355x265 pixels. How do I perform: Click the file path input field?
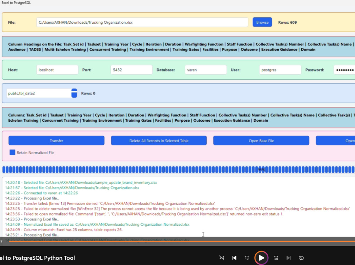tap(142, 22)
